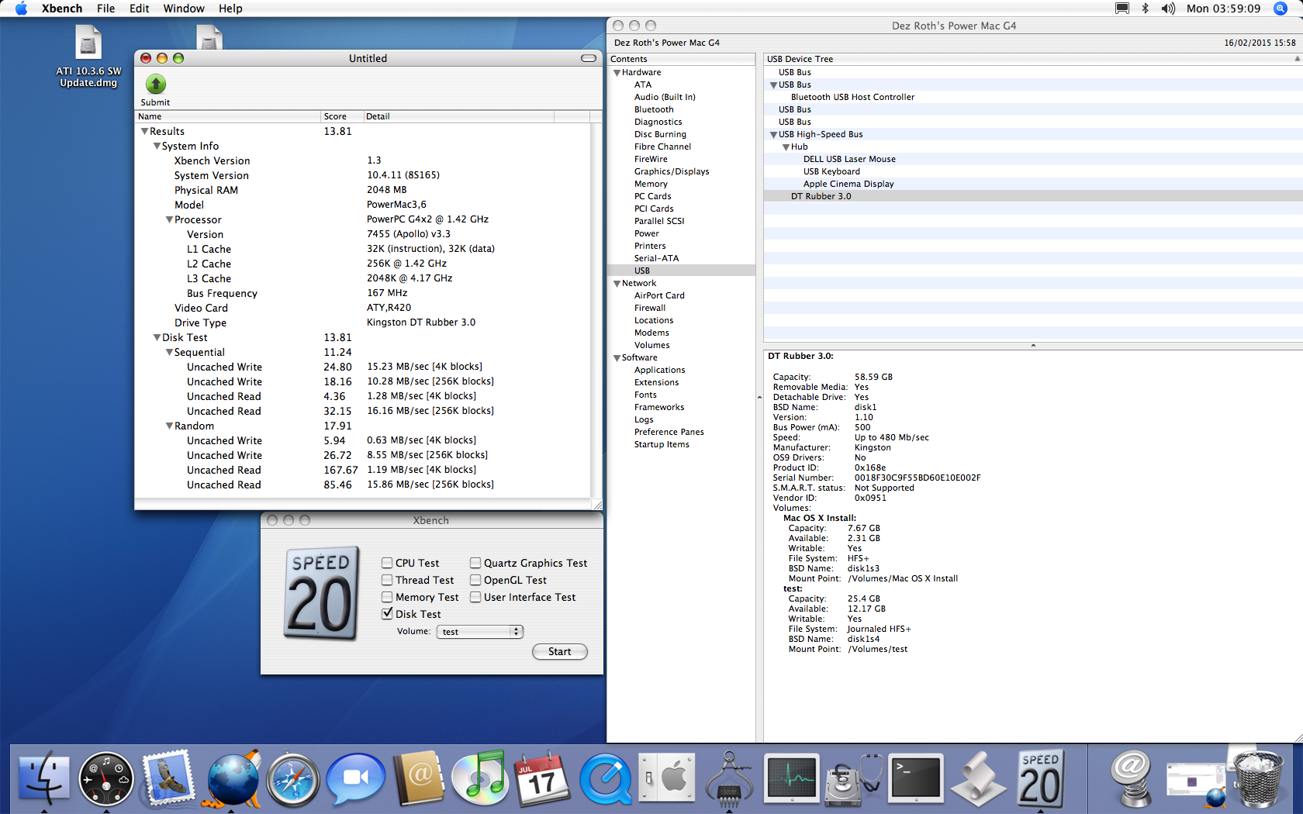
Task: Open the ATI 10.3.6 SW Update.dmg file
Action: click(x=88, y=56)
